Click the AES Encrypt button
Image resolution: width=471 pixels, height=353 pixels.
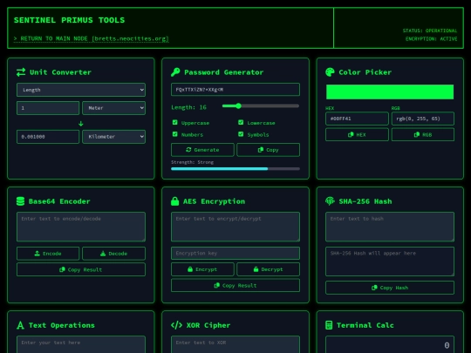[202, 269]
